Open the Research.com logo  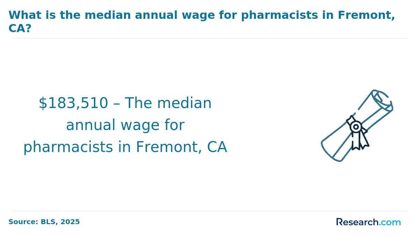[368, 222]
